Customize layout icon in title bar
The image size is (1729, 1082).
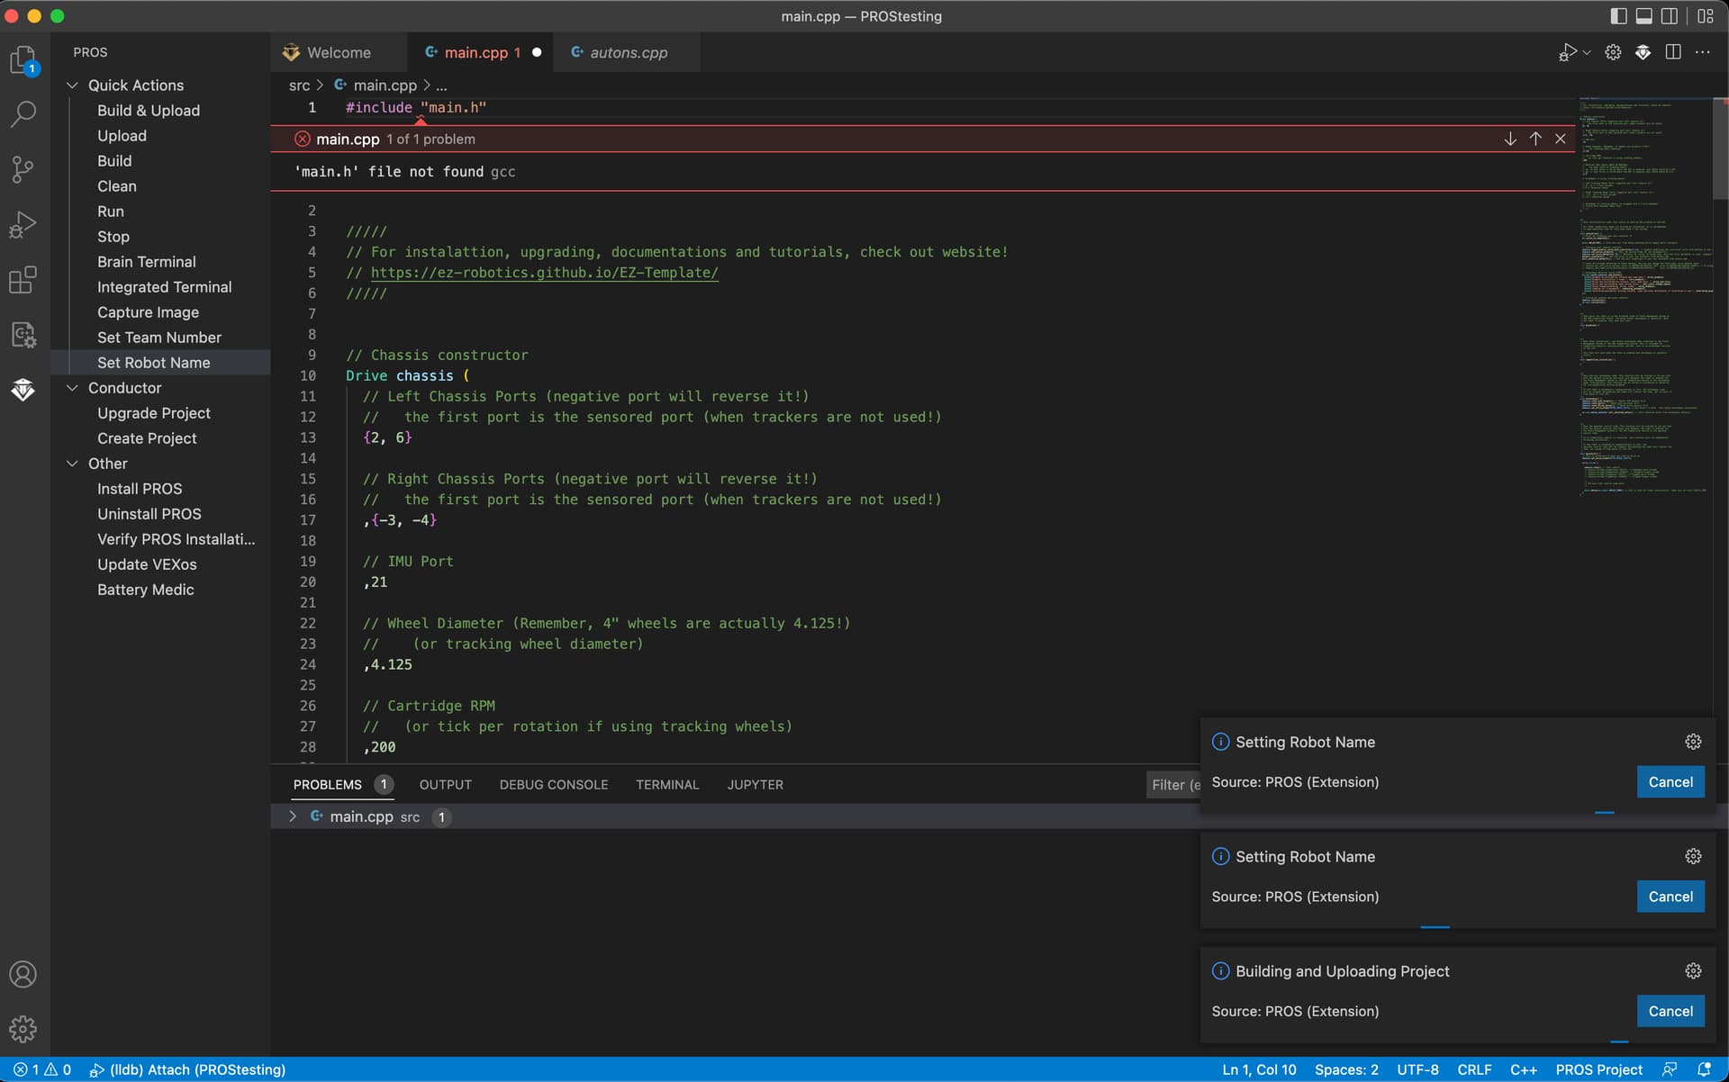point(1706,16)
